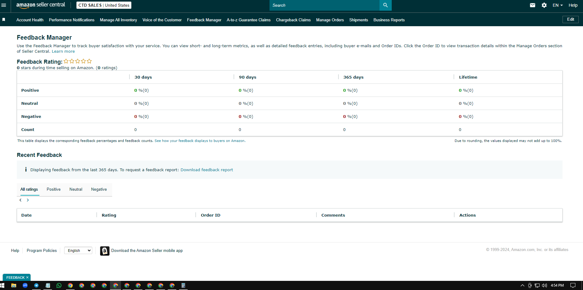Click See how your feedback displays link

(200, 141)
